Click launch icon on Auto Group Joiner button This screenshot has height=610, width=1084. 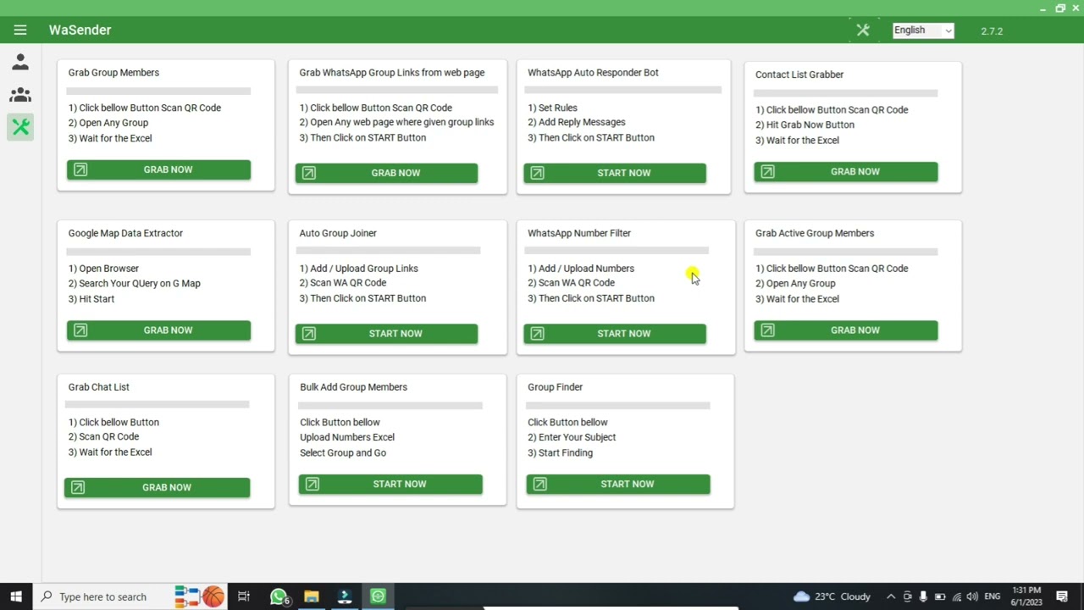coord(308,334)
